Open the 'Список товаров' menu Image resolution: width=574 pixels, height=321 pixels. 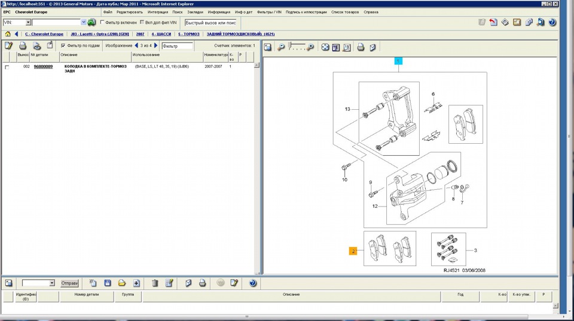pos(345,12)
